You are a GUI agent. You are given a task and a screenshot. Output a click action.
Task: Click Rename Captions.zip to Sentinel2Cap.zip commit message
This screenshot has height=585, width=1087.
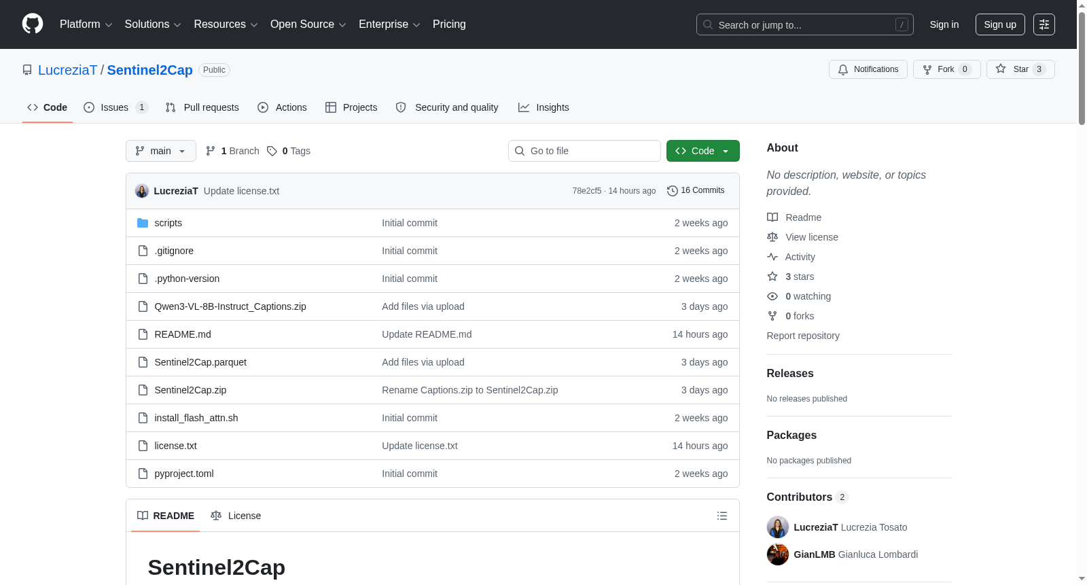point(470,390)
